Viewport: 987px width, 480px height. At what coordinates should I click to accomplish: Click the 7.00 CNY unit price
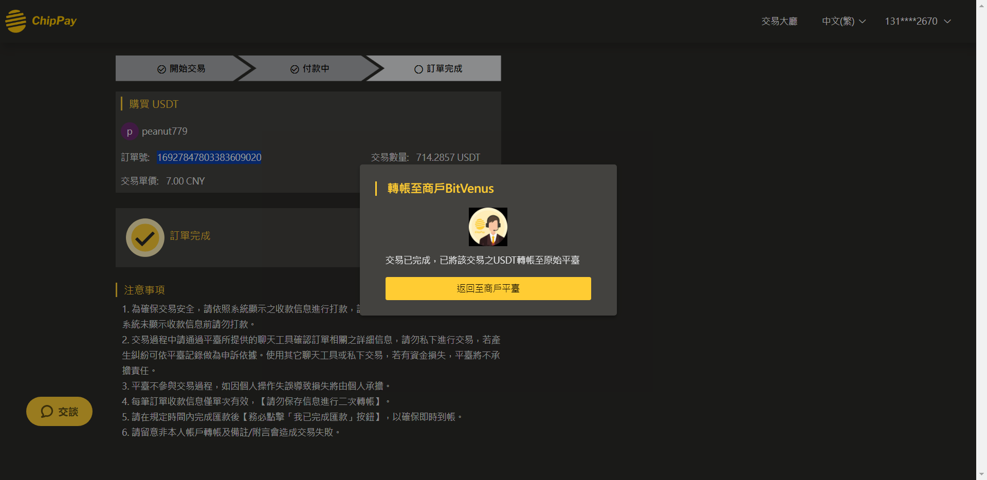tap(186, 181)
